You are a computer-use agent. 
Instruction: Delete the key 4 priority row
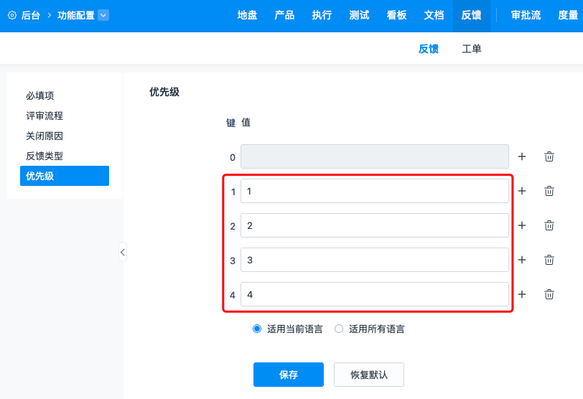(549, 294)
